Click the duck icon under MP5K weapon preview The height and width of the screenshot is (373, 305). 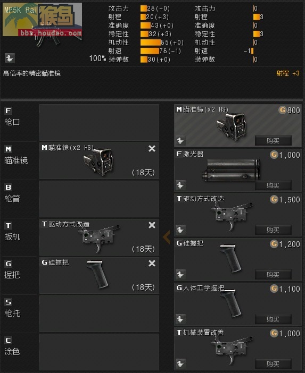(10, 58)
